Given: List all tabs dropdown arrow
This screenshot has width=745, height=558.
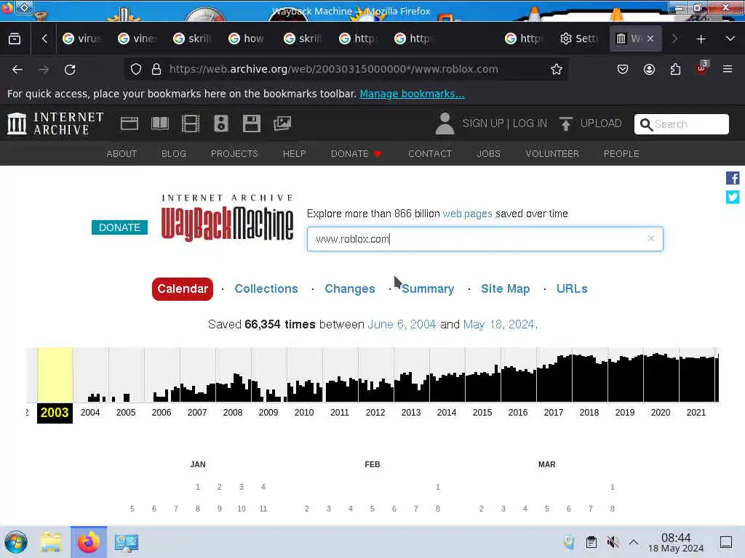Looking at the screenshot, I should point(730,39).
